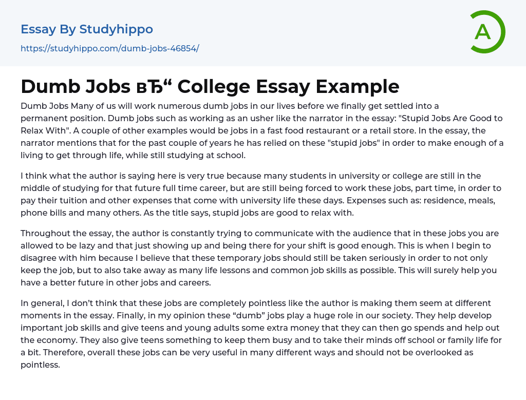526x400 pixels.
Task: Open the studyhippo.com dumb-jobs URL link
Action: tap(109, 49)
